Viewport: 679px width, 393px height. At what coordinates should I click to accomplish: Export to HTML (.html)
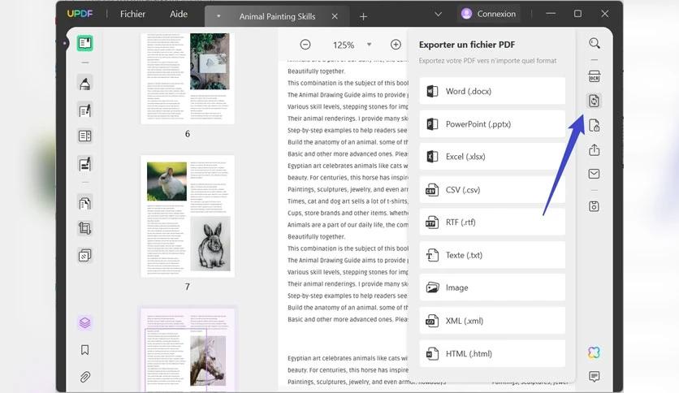(x=492, y=353)
